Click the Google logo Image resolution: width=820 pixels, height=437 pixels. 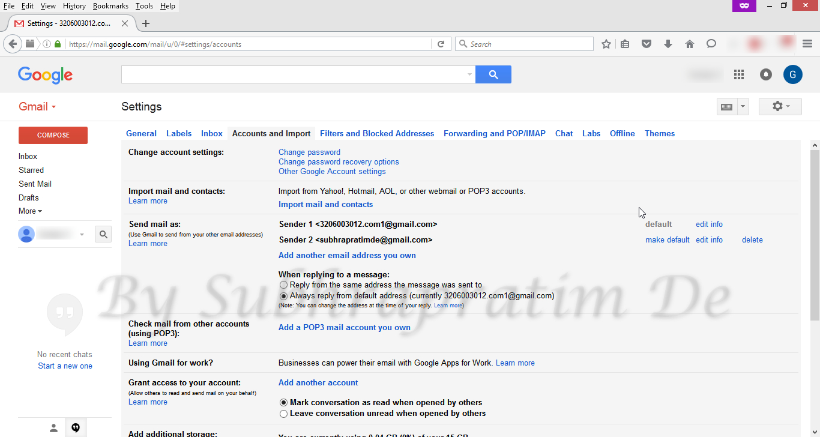45,74
